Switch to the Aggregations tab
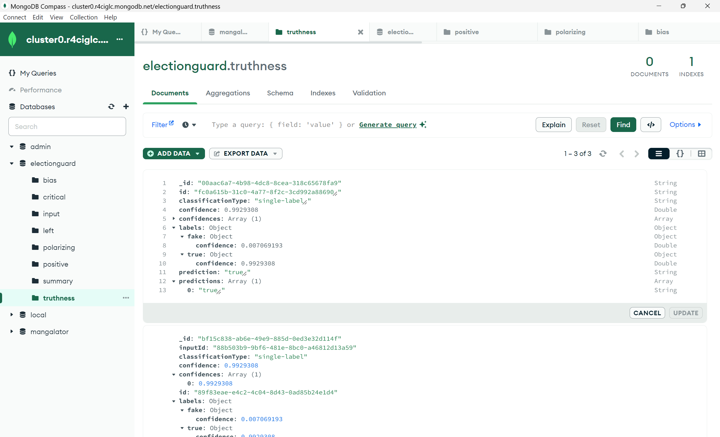The width and height of the screenshot is (720, 437). [228, 93]
